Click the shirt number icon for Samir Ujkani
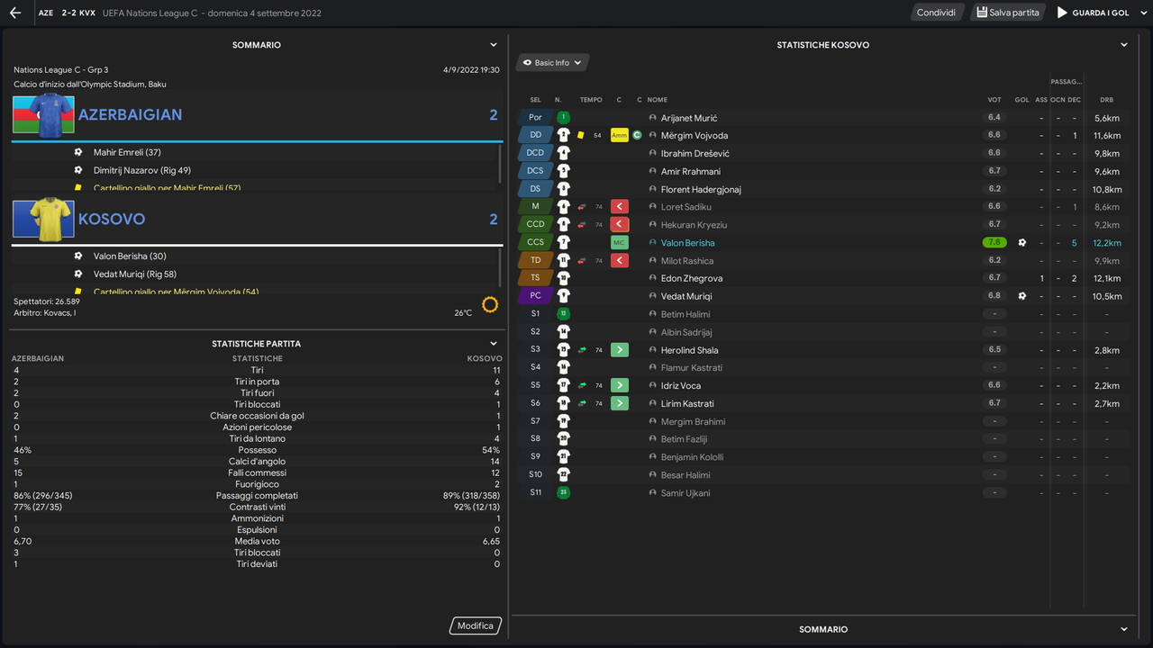Viewport: 1153px width, 648px height. pyautogui.click(x=563, y=492)
